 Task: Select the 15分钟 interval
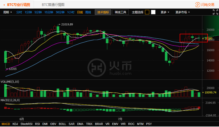(49, 12)
